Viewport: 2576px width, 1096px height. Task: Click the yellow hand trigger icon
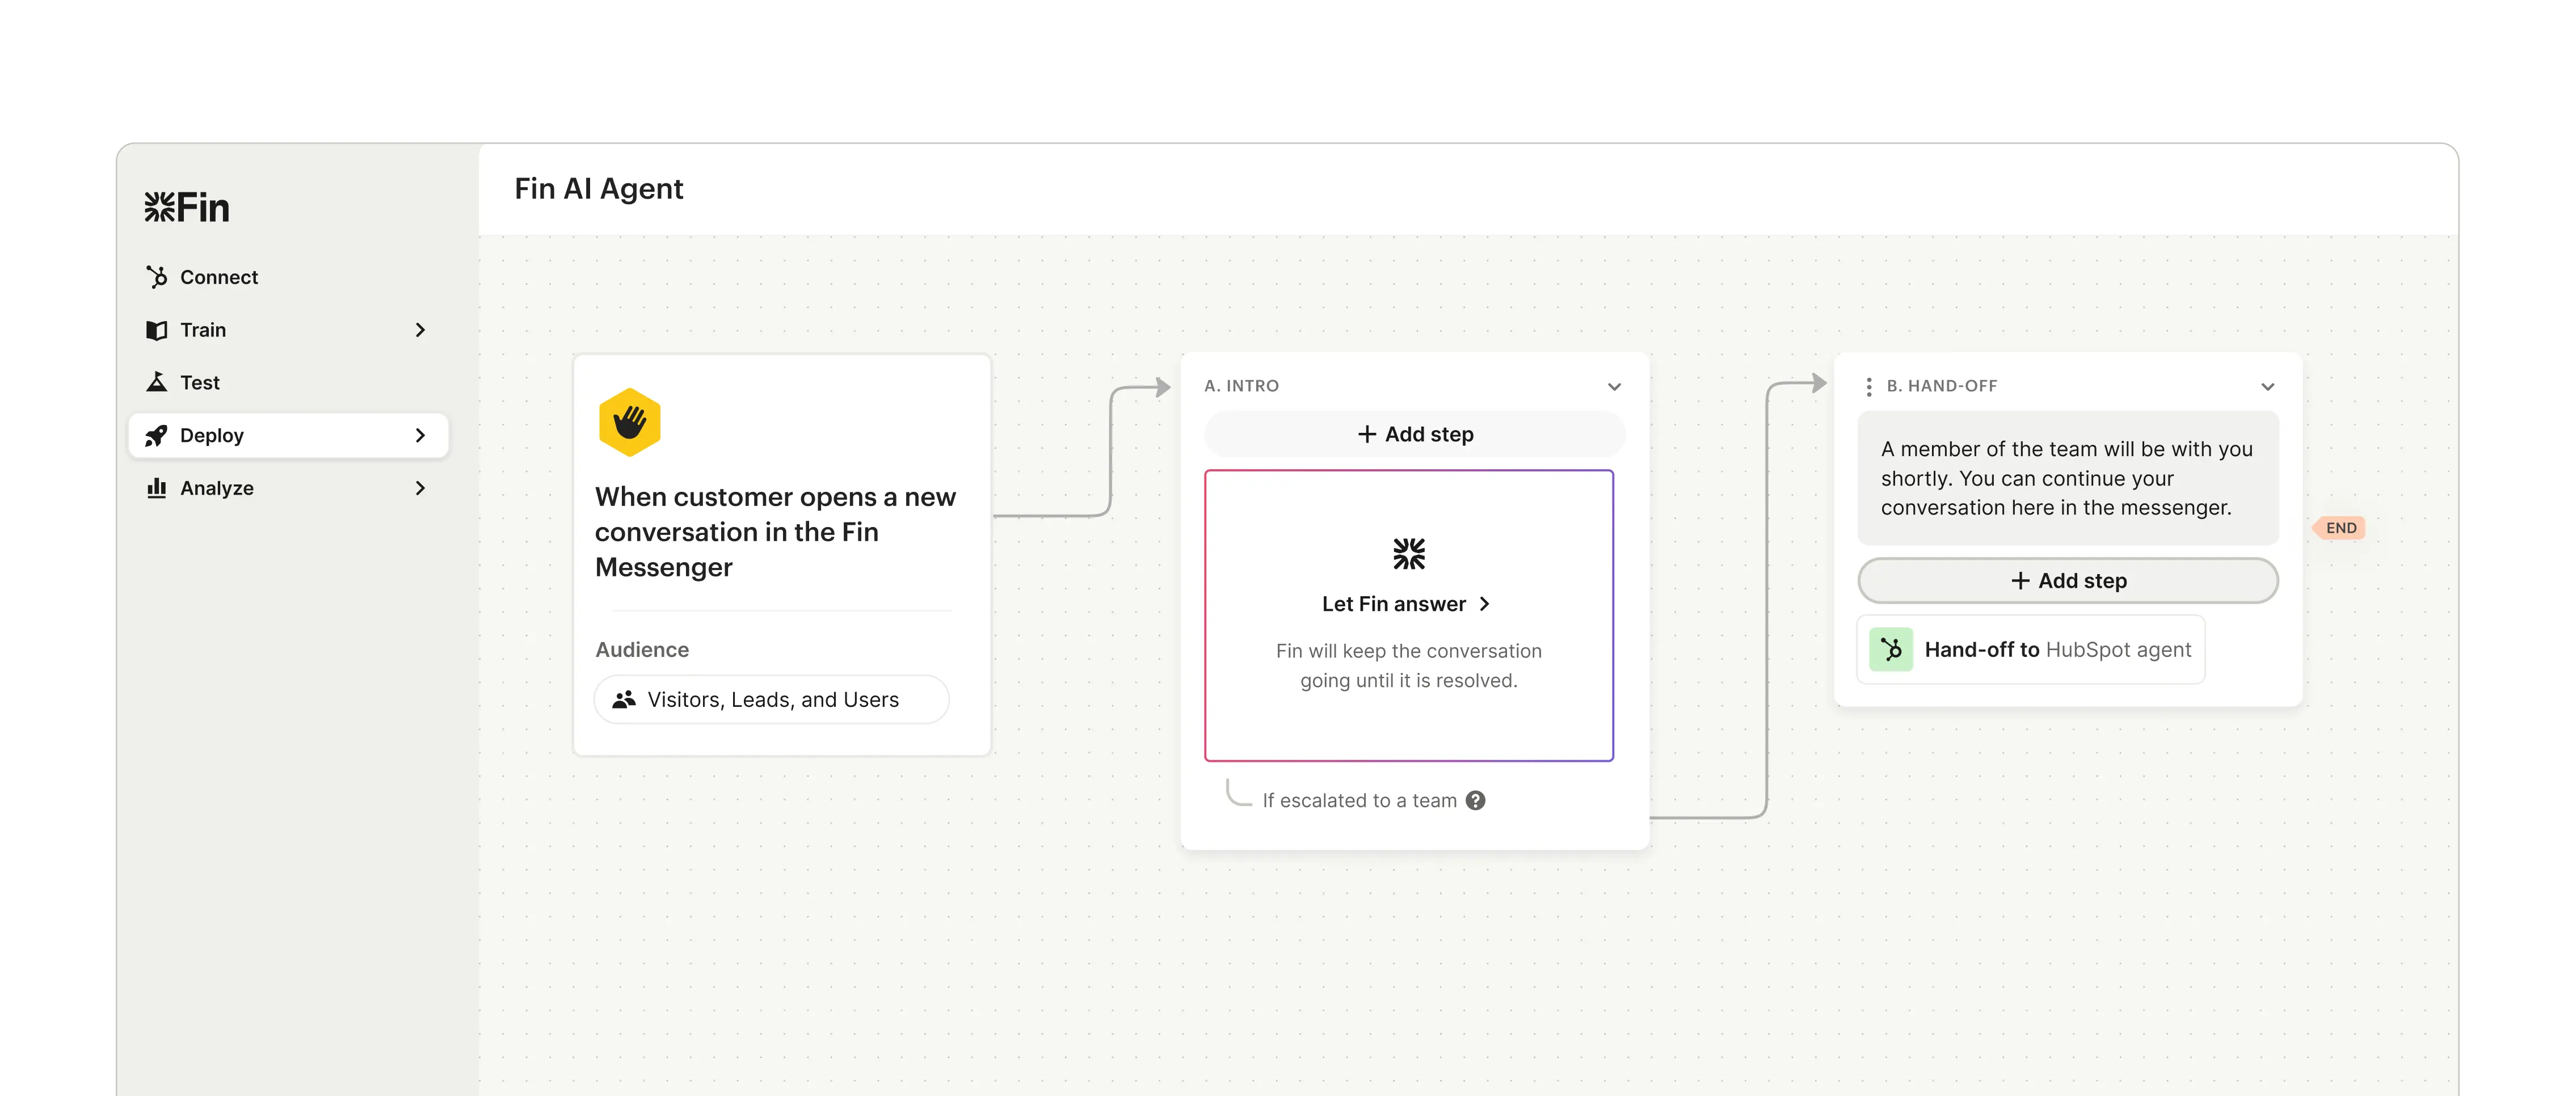tap(630, 422)
